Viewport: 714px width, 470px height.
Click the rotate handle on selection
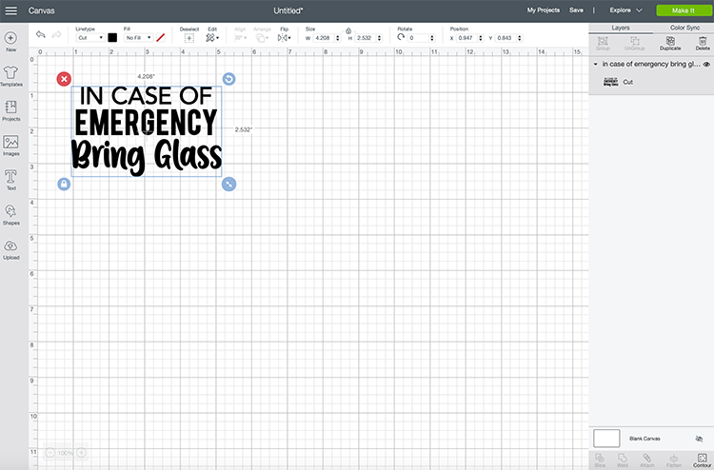coord(228,79)
